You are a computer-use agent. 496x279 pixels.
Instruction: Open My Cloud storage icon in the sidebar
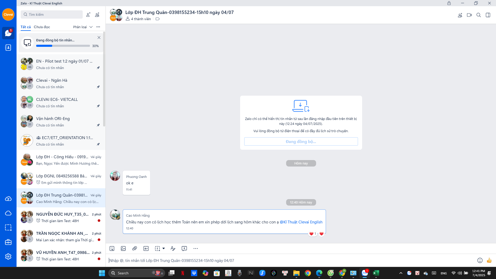pyautogui.click(x=8, y=213)
